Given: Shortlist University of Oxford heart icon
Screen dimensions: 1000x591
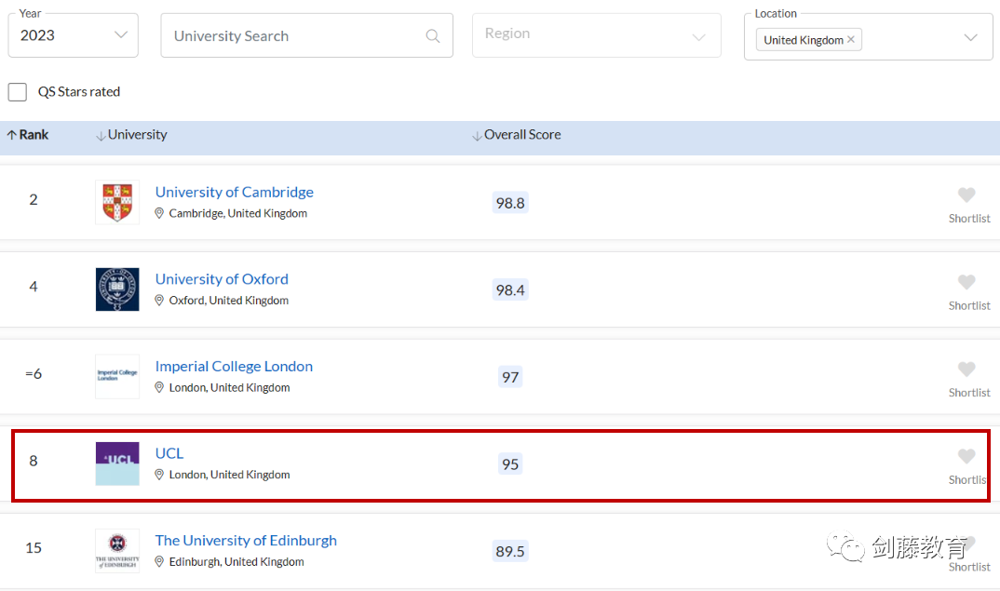Looking at the screenshot, I should [966, 282].
